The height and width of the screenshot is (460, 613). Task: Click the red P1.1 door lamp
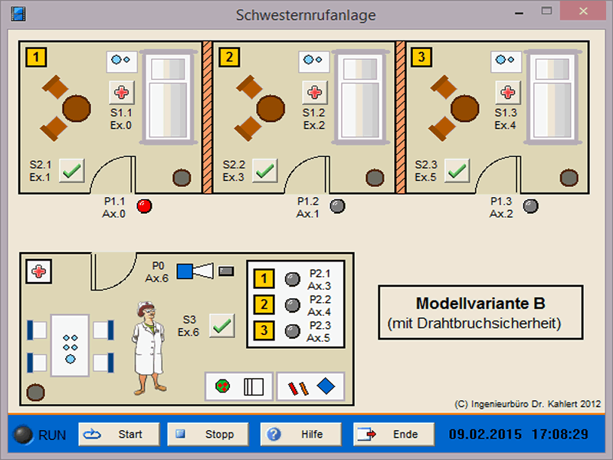[144, 205]
